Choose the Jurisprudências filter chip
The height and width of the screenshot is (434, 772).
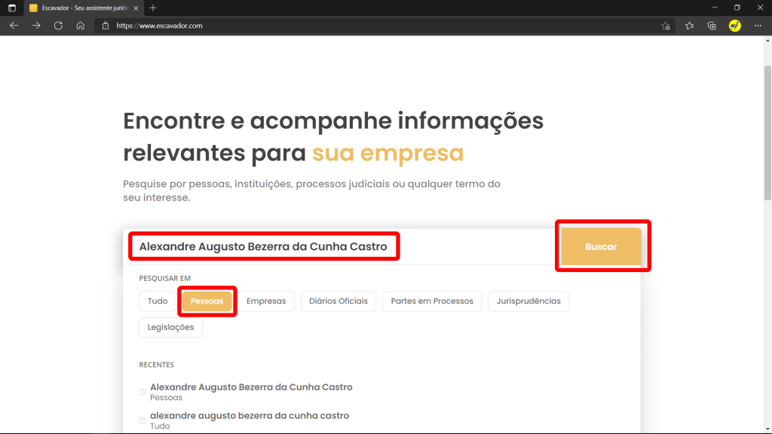click(x=528, y=301)
